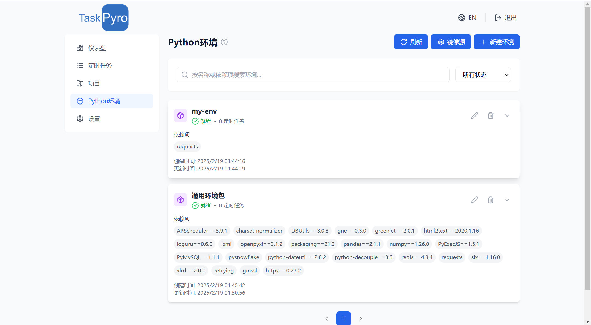The width and height of the screenshot is (591, 325).
Task: Delete 通用环境包 with the trash icon
Action: point(491,200)
